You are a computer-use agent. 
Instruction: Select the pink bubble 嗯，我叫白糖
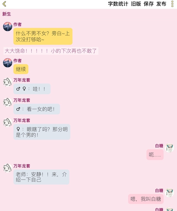coord(146,199)
